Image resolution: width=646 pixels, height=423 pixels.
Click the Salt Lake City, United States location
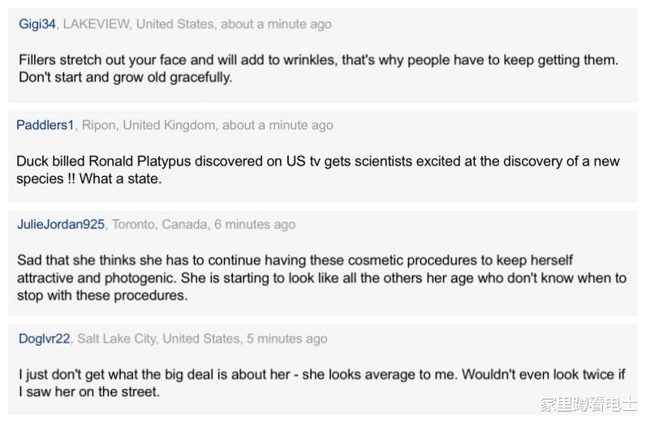[158, 339]
